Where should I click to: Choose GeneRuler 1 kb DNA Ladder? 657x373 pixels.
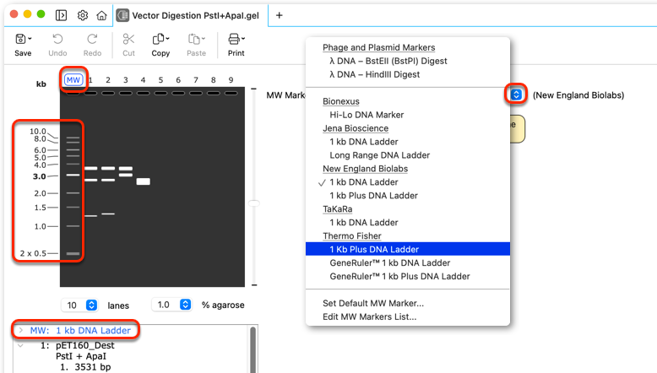click(x=389, y=263)
